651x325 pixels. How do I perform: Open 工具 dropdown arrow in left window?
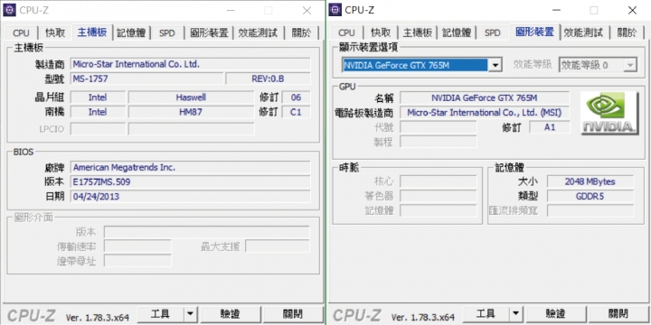190,314
